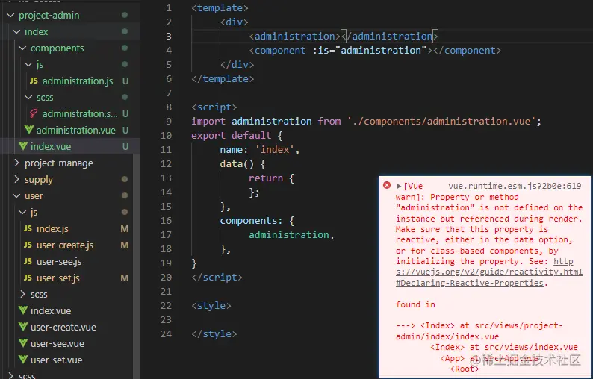Click line number 9 in gutter

point(169,122)
